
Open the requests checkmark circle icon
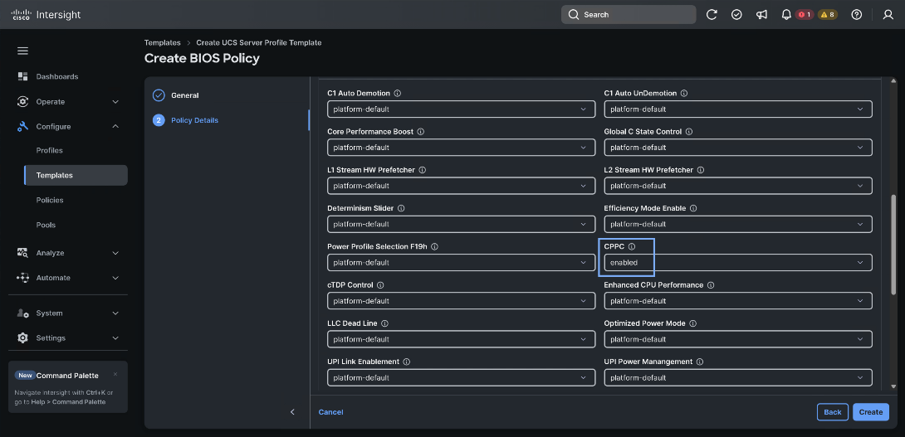tap(736, 14)
